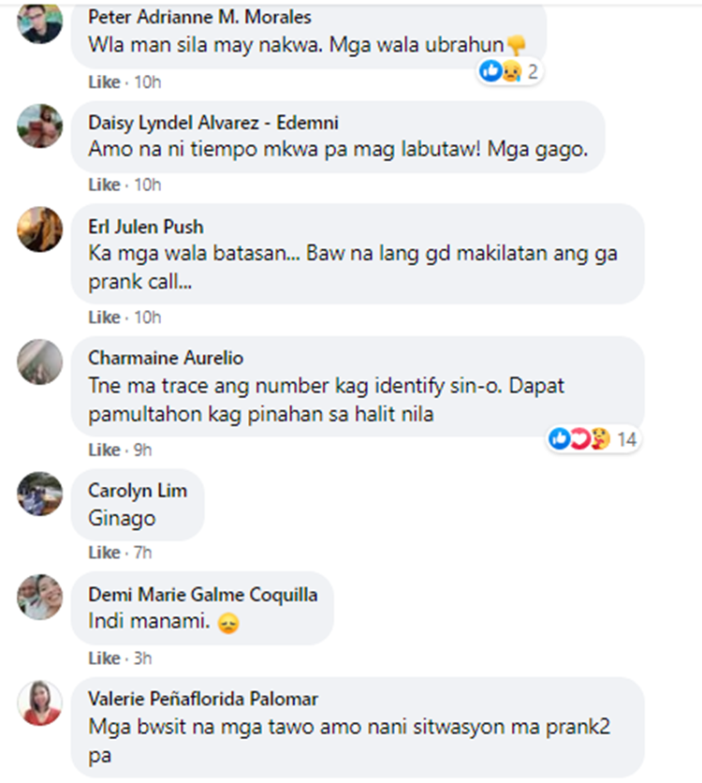Open the 9h timestamp on Charmaine's comment
Viewport: 702px width, 783px height.
[x=142, y=450]
